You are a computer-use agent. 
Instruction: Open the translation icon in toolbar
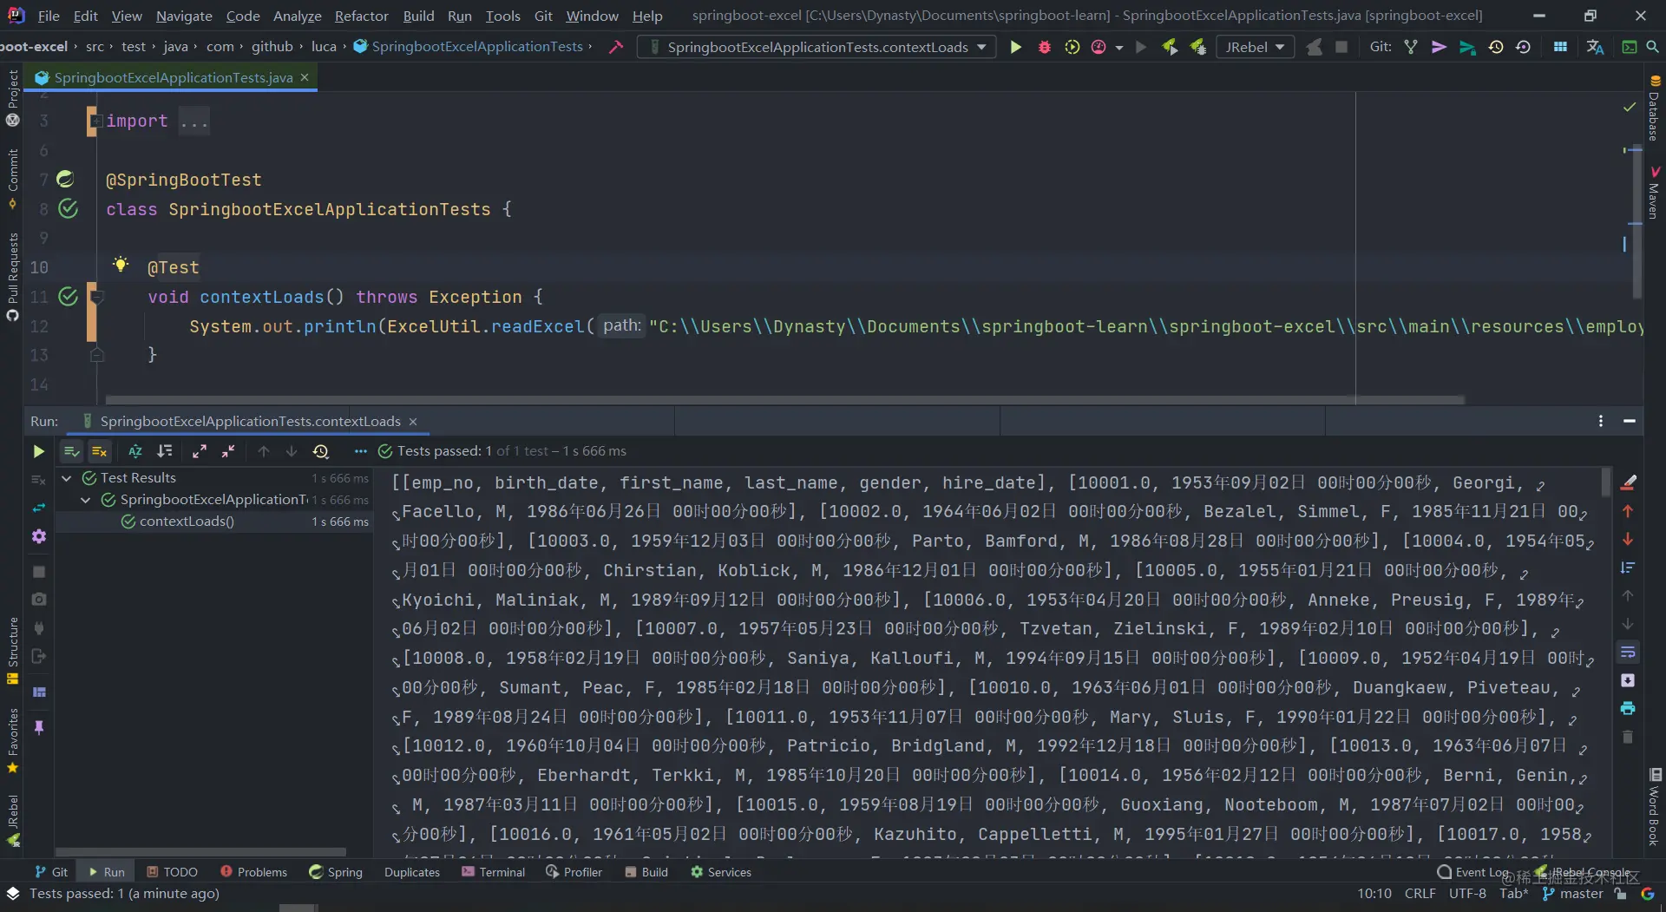[x=1595, y=47]
